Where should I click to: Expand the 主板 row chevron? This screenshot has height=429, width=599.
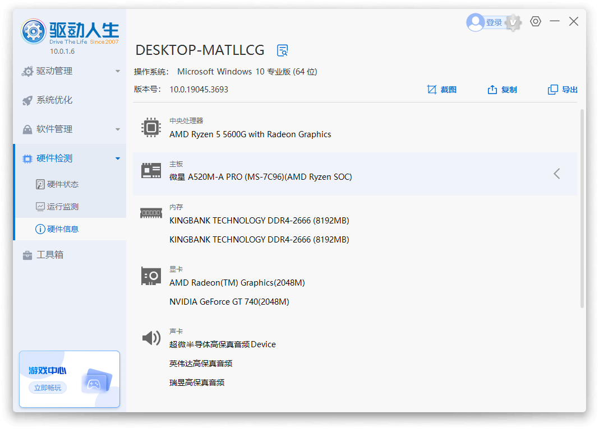(x=557, y=174)
